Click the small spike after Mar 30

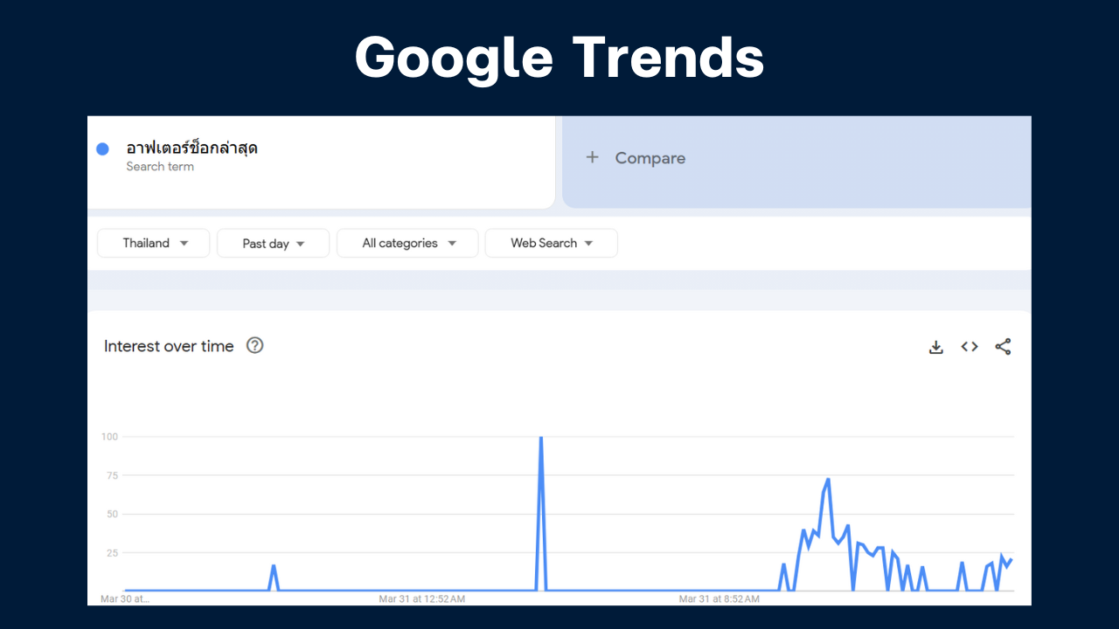[x=274, y=566]
